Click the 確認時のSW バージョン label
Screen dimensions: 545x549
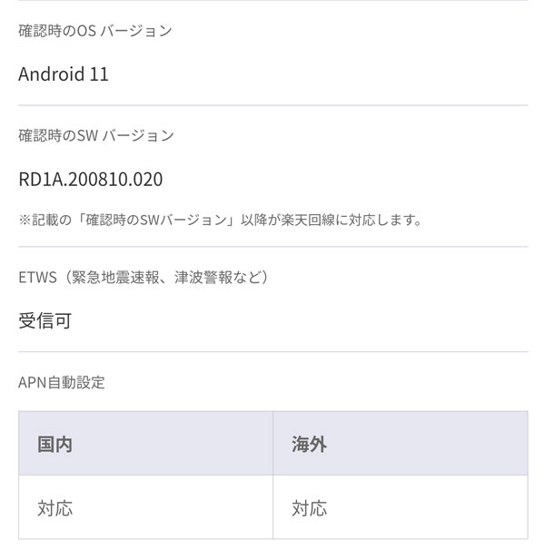[96, 135]
